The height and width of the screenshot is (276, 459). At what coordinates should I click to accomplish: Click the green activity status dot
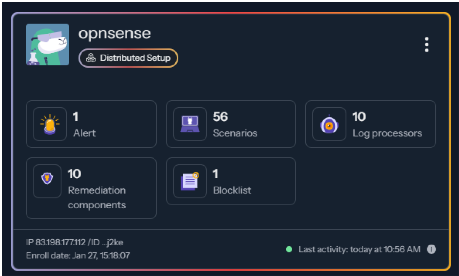pos(289,249)
